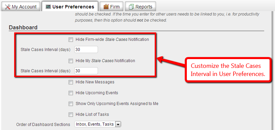Click the User Preferences monitor icon

(48, 7)
